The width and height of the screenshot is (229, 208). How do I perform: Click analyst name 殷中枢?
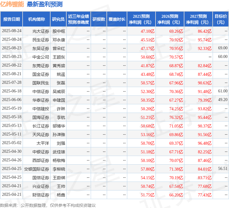[x=59, y=31]
